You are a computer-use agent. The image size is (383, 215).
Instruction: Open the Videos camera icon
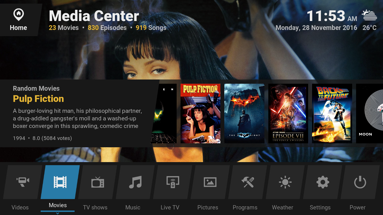point(23,182)
